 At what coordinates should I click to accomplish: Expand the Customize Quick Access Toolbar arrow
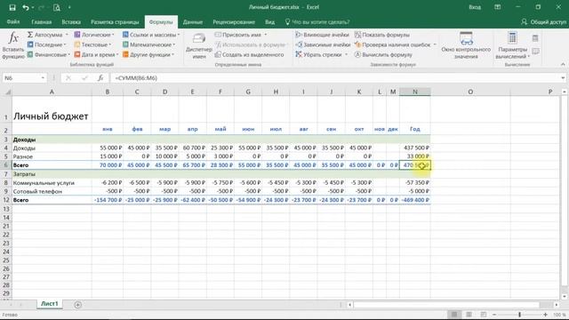[x=69, y=7]
